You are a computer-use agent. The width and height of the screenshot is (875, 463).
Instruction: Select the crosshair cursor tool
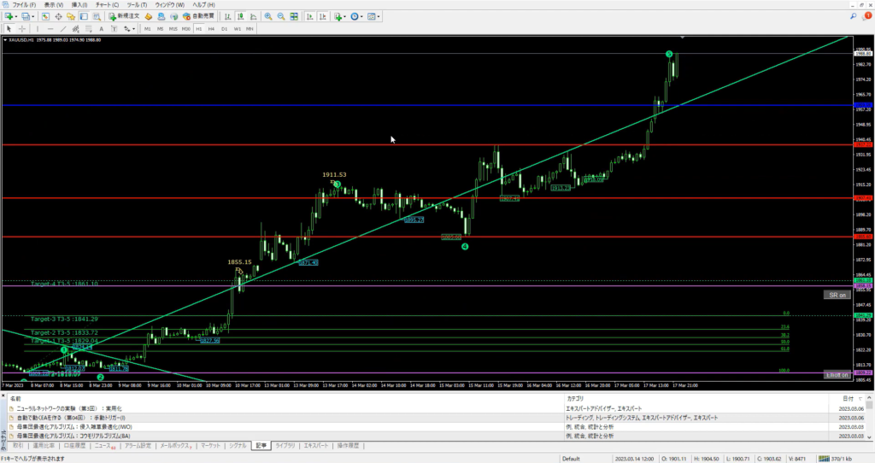(x=22, y=28)
